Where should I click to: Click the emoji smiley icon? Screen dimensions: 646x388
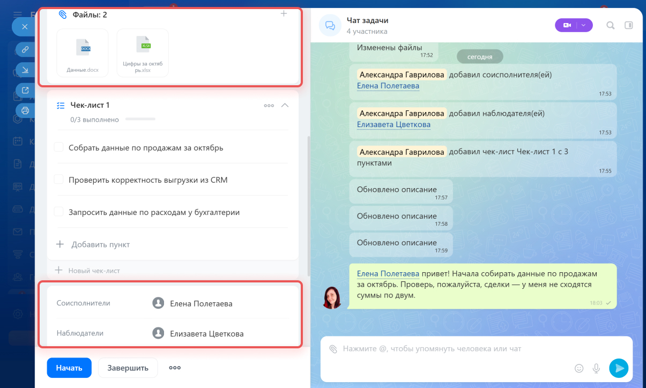[x=579, y=368]
